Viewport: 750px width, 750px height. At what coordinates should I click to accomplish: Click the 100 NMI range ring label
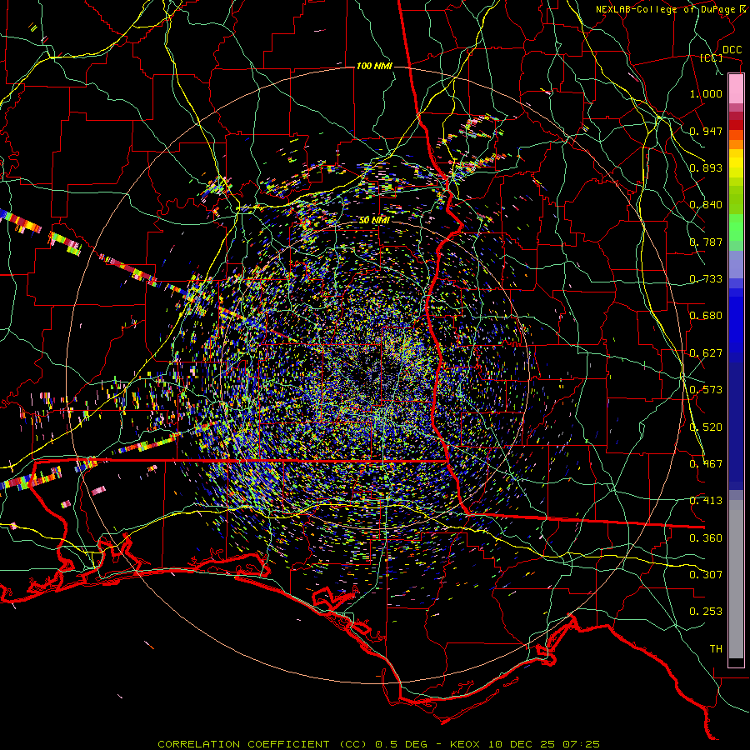coord(374,66)
